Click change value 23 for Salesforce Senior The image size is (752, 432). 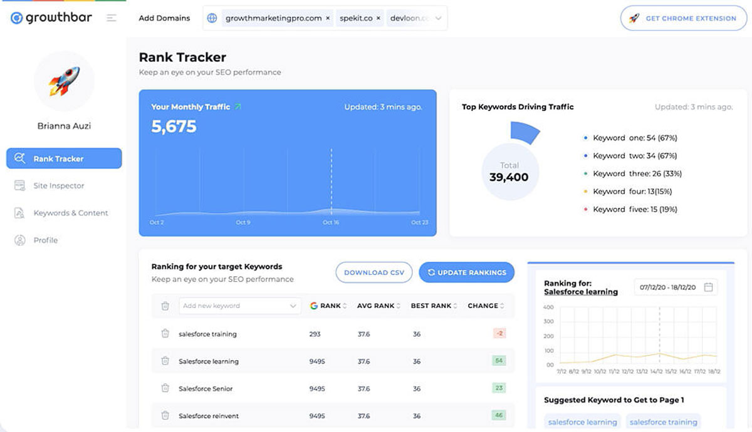[499, 388]
